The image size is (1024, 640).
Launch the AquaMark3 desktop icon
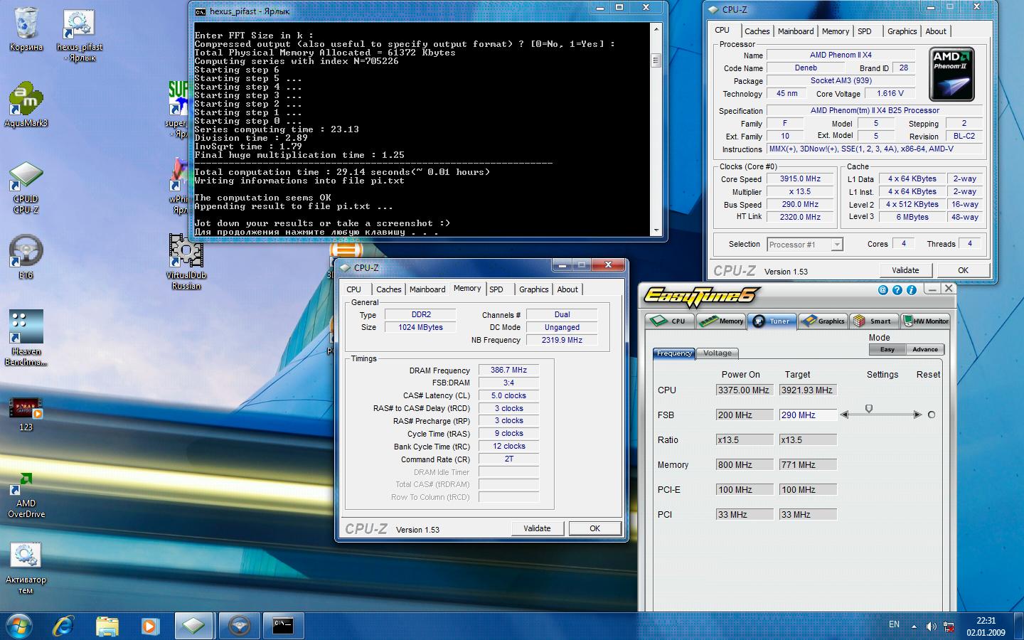coord(26,105)
